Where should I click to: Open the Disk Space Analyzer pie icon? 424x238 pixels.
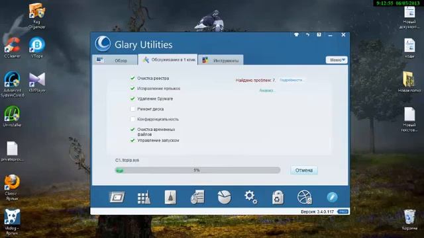224,197
